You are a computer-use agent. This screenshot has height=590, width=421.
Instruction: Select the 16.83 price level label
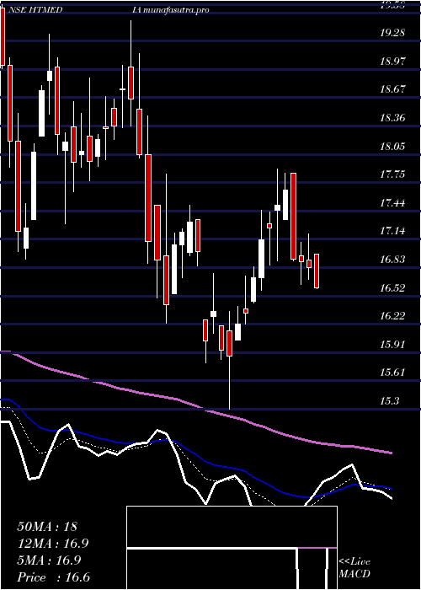pos(392,260)
